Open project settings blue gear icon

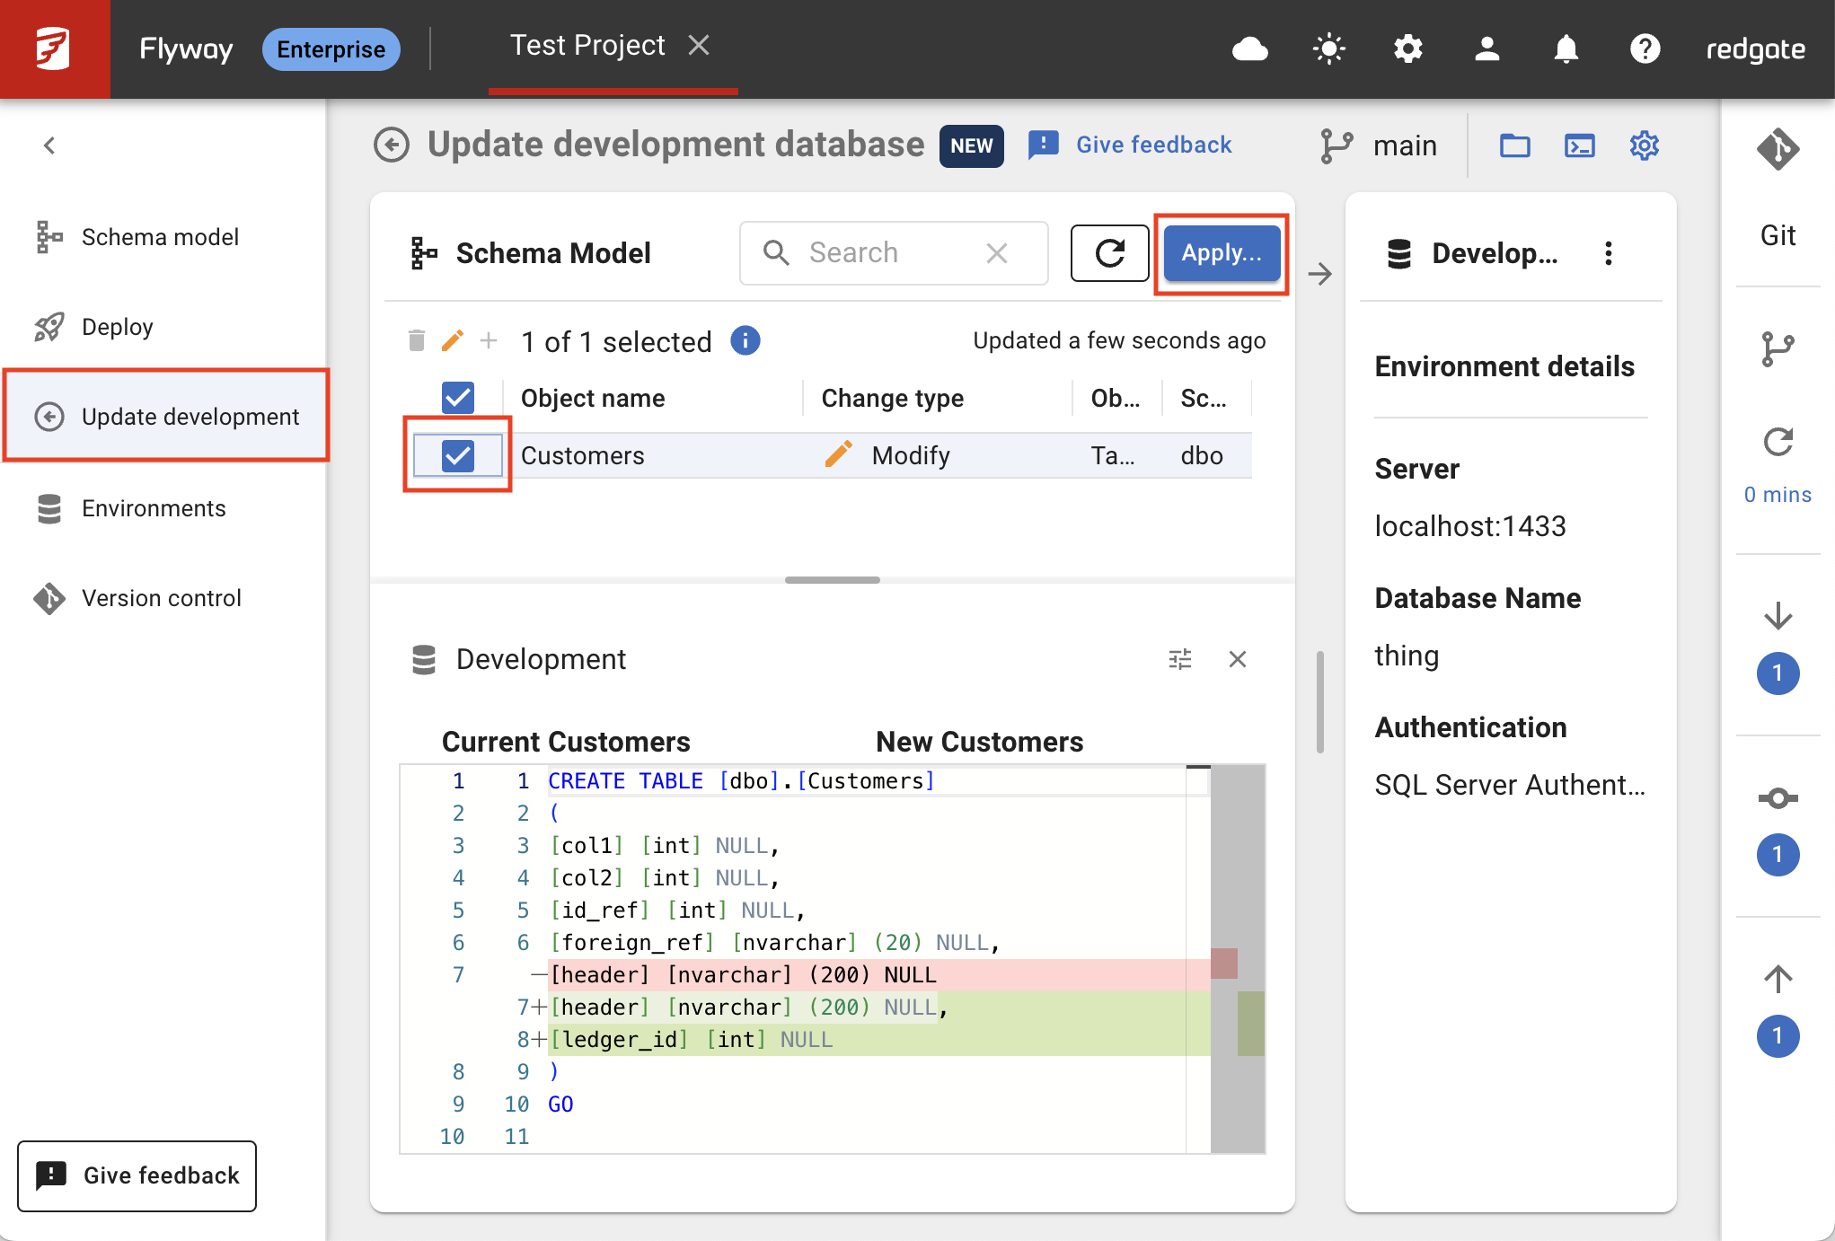1644,145
